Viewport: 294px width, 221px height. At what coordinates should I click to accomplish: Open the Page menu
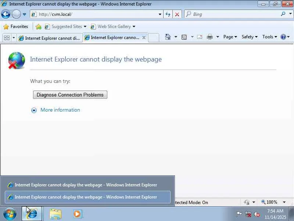tap(230, 37)
